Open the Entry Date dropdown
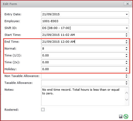133x121 pixels. 127,14
